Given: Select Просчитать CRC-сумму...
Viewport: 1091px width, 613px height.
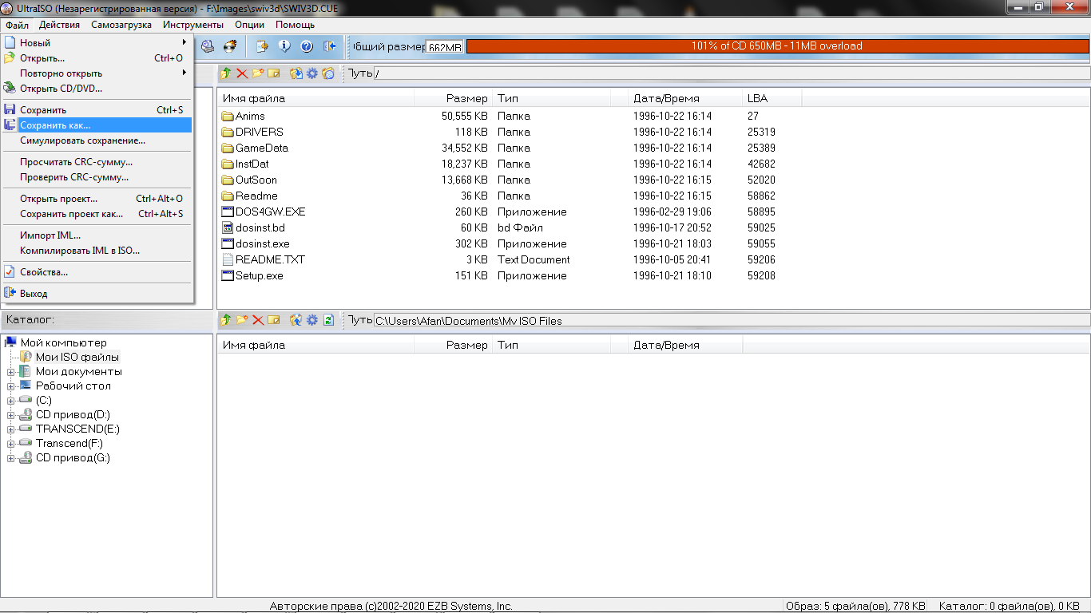Looking at the screenshot, I should click(97, 162).
